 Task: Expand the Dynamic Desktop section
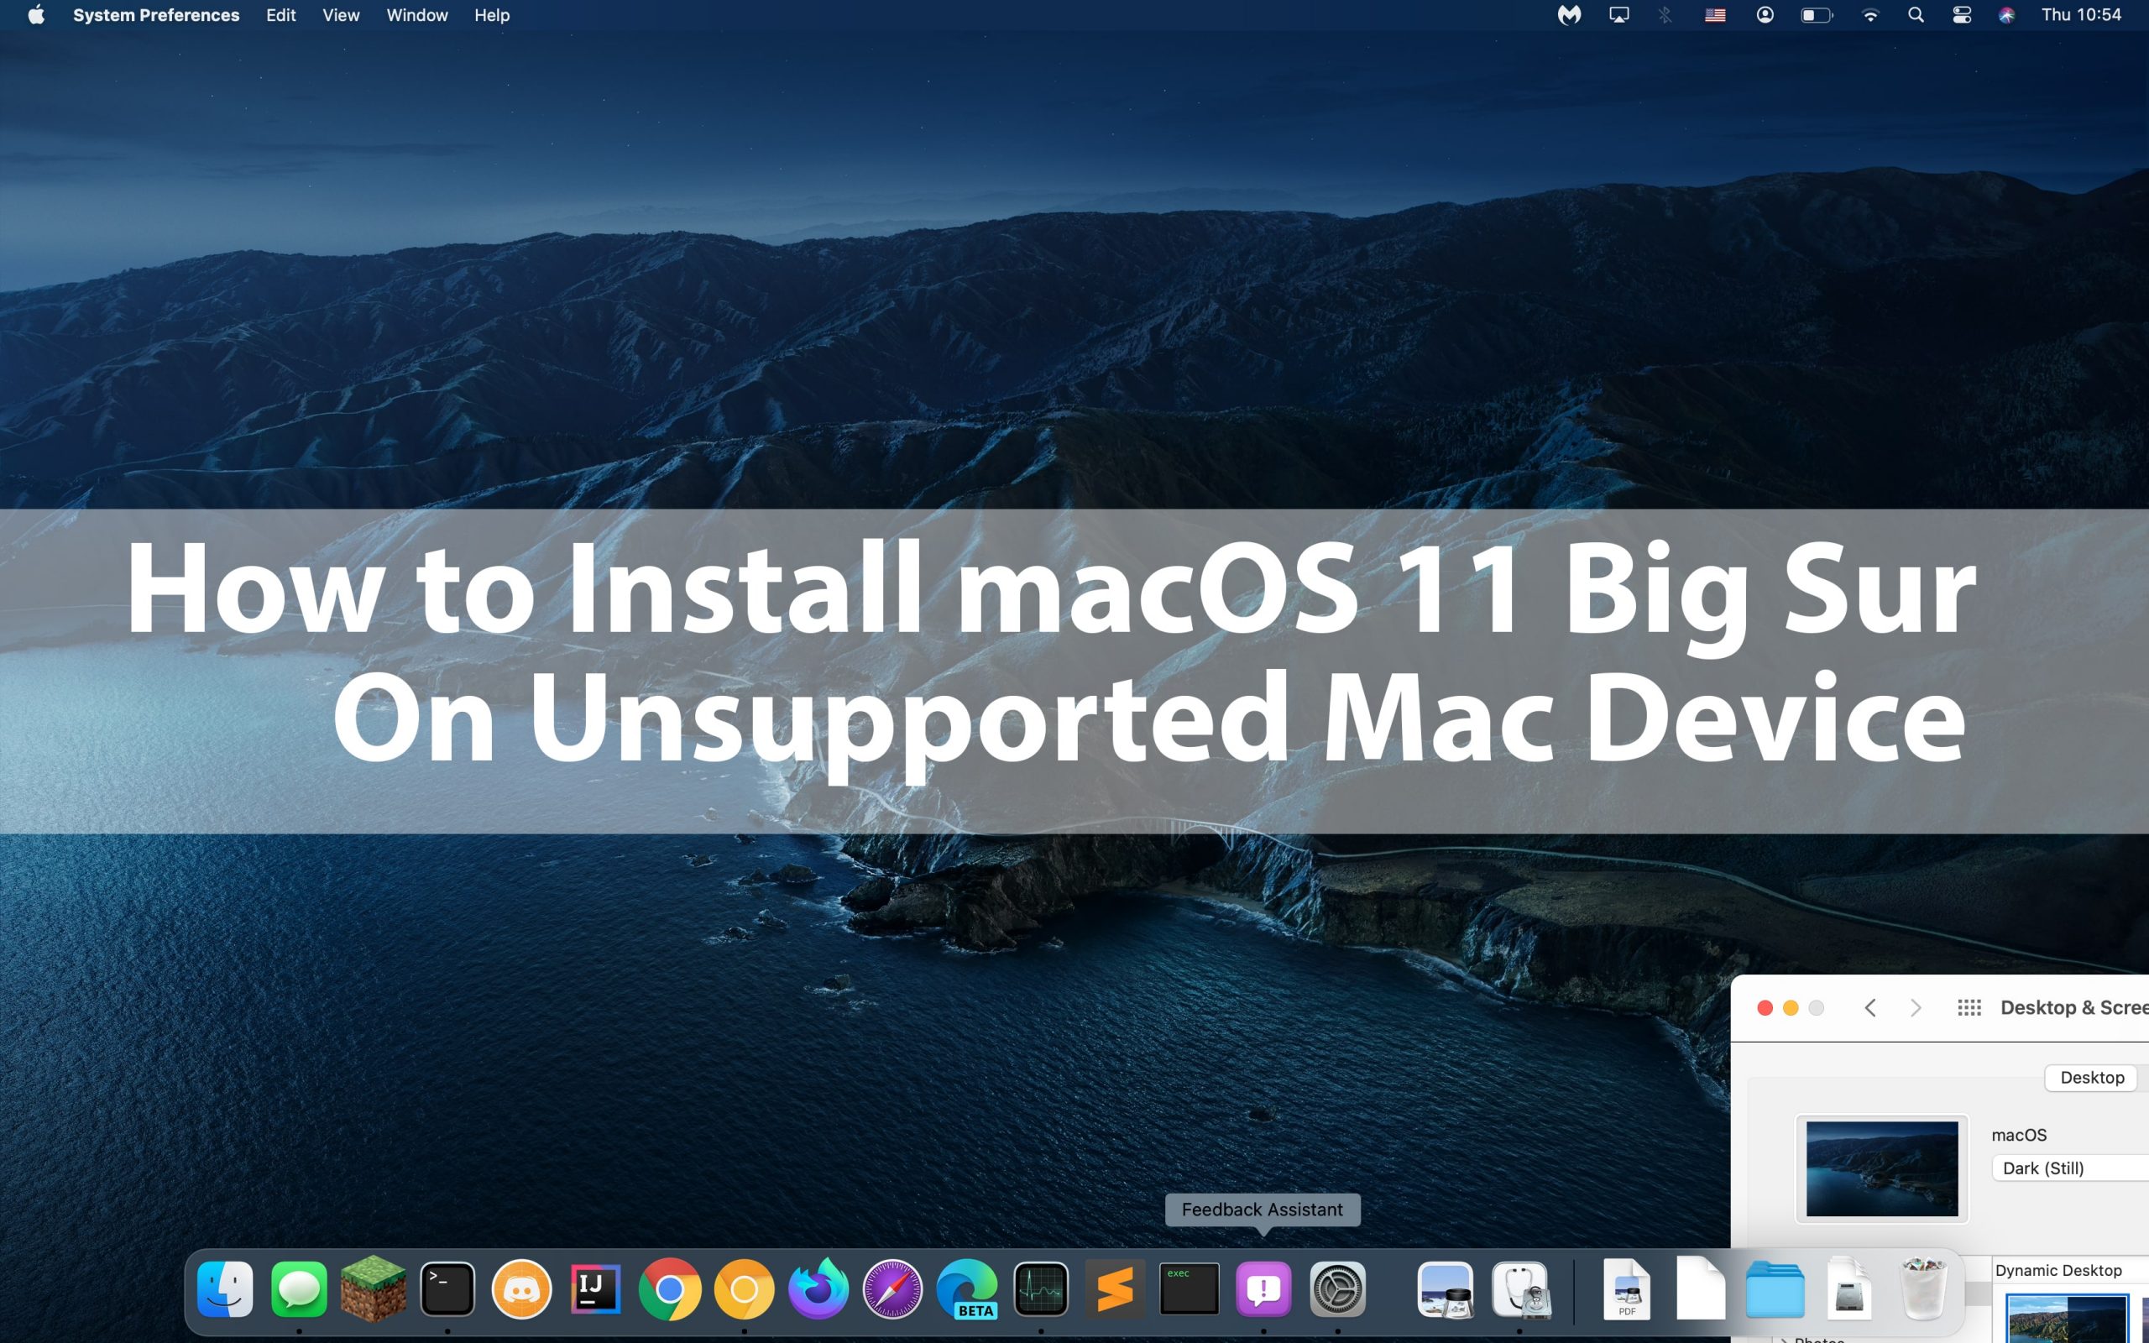tap(2057, 1269)
